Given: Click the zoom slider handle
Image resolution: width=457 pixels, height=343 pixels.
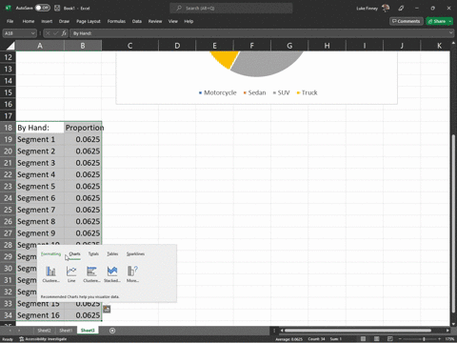Looking at the screenshot, I should [x=424, y=339].
